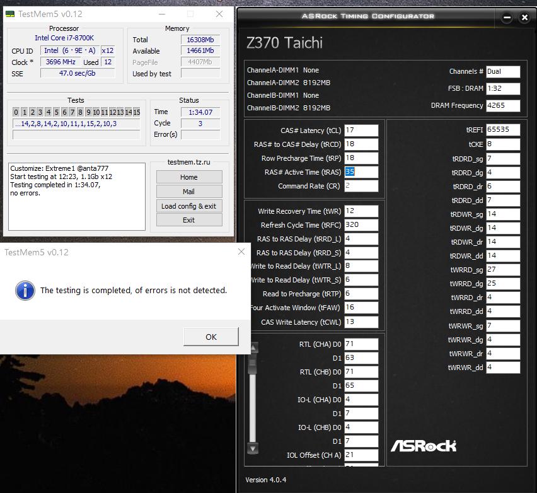
Task: Click the tRRD_S value field
Action: point(361,253)
